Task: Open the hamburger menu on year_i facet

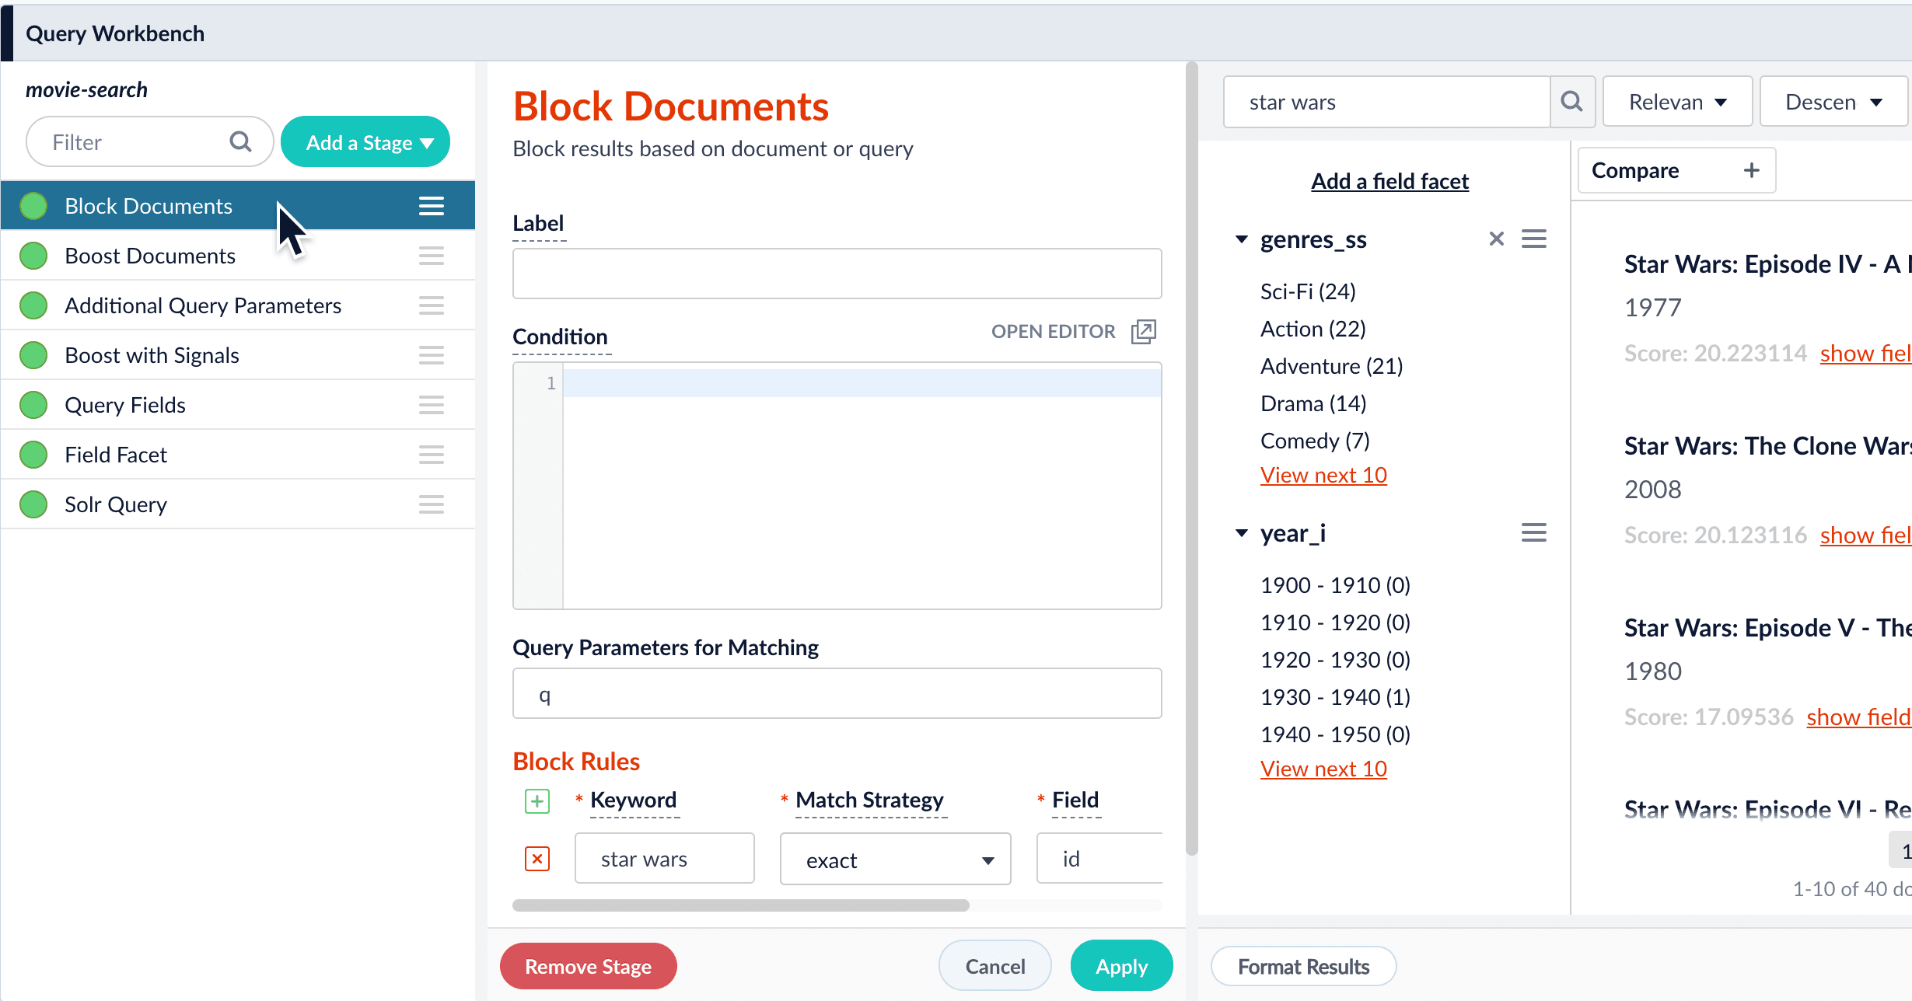Action: coord(1533,532)
